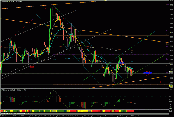This screenshot has width=174, height=117.
Task: Click the '29 Jul 2009' date on the time axis
Action: 3,116
